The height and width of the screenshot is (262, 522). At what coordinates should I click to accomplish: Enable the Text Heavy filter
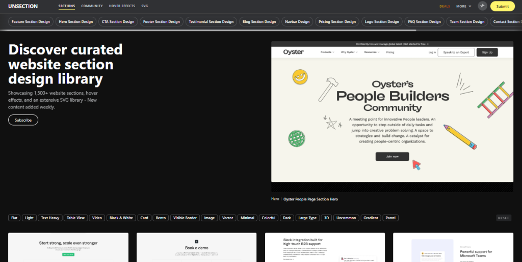pos(50,218)
